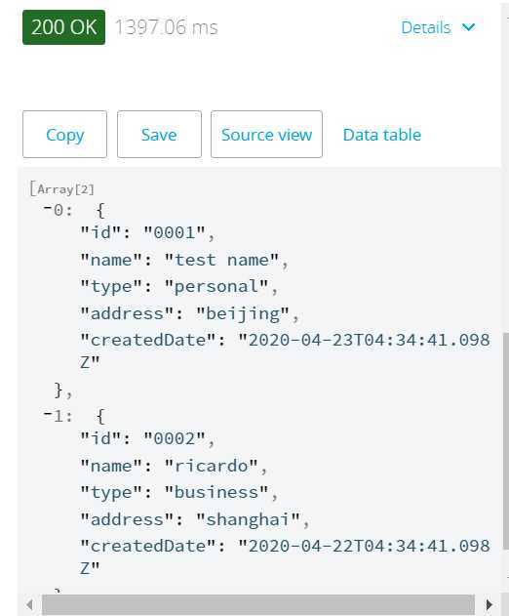Click the left horizontal scroll arrow
509x616 pixels.
click(x=29, y=604)
